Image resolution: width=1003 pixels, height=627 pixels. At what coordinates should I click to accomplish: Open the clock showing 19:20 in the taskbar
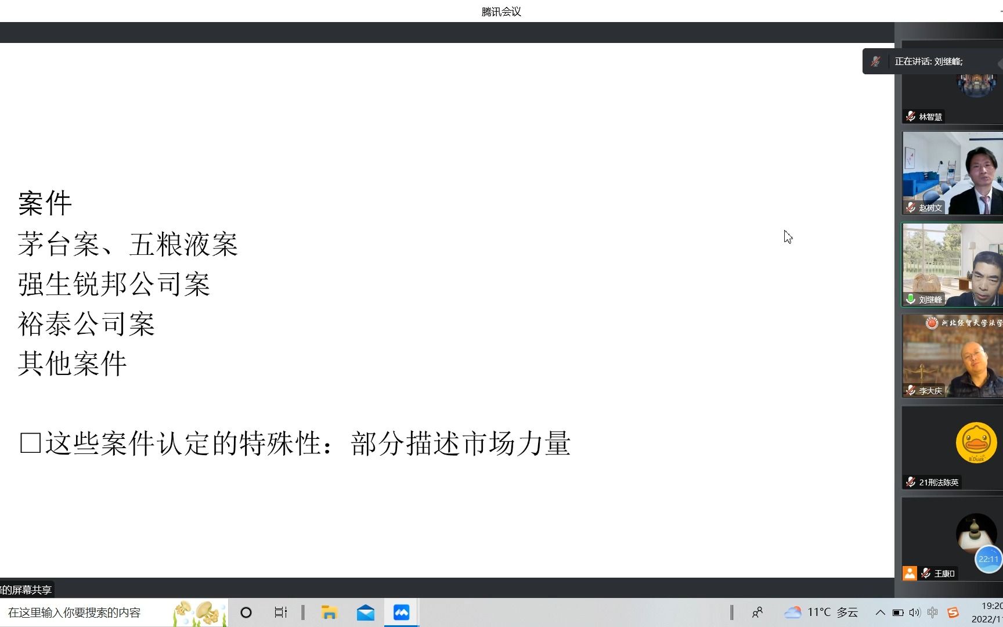tap(987, 612)
